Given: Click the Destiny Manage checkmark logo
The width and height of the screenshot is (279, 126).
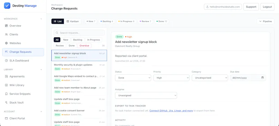Looking at the screenshot, I should (7, 6).
